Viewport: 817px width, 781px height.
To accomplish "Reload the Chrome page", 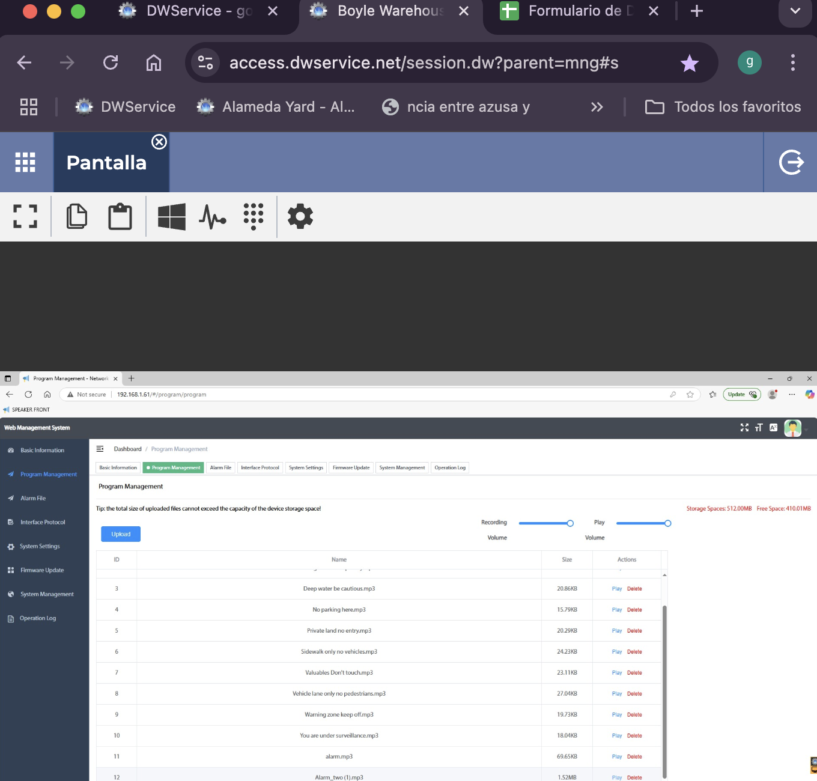I will (x=111, y=62).
